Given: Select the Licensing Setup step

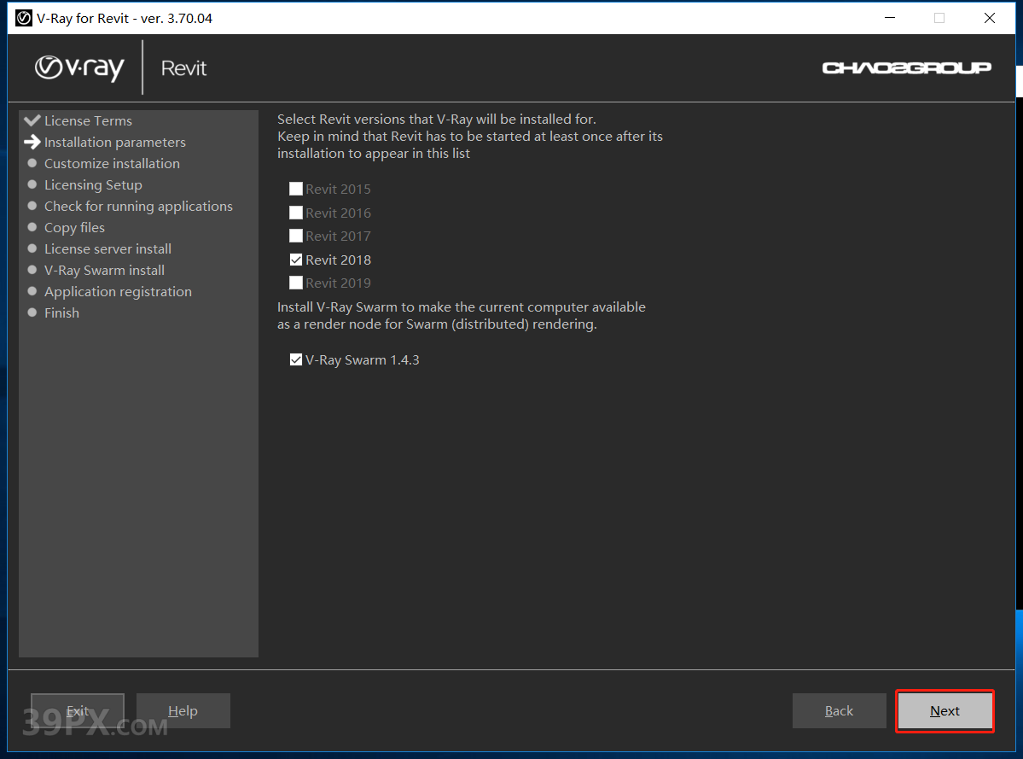Looking at the screenshot, I should 93,184.
